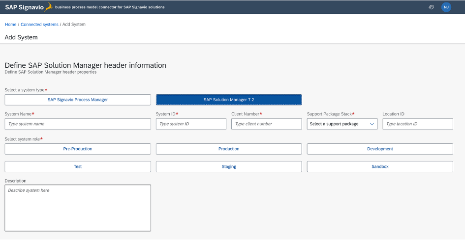This screenshot has height=240, width=465.
Task: Click the 'Add System' breadcrumb text
Action: [74, 25]
